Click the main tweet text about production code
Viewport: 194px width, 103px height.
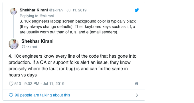pos(72,66)
